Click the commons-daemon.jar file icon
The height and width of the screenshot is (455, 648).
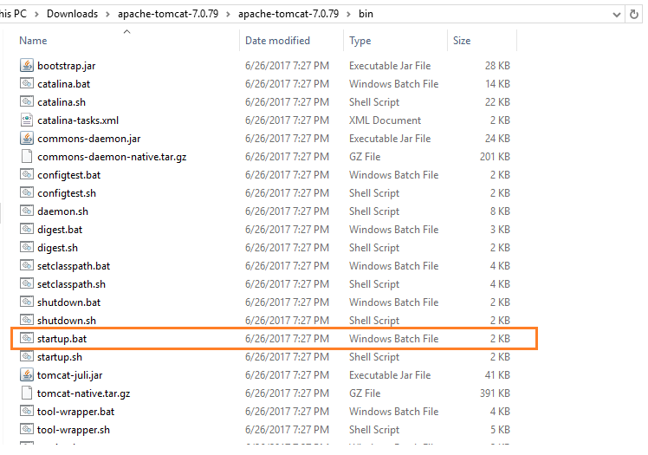pyautogui.click(x=27, y=138)
